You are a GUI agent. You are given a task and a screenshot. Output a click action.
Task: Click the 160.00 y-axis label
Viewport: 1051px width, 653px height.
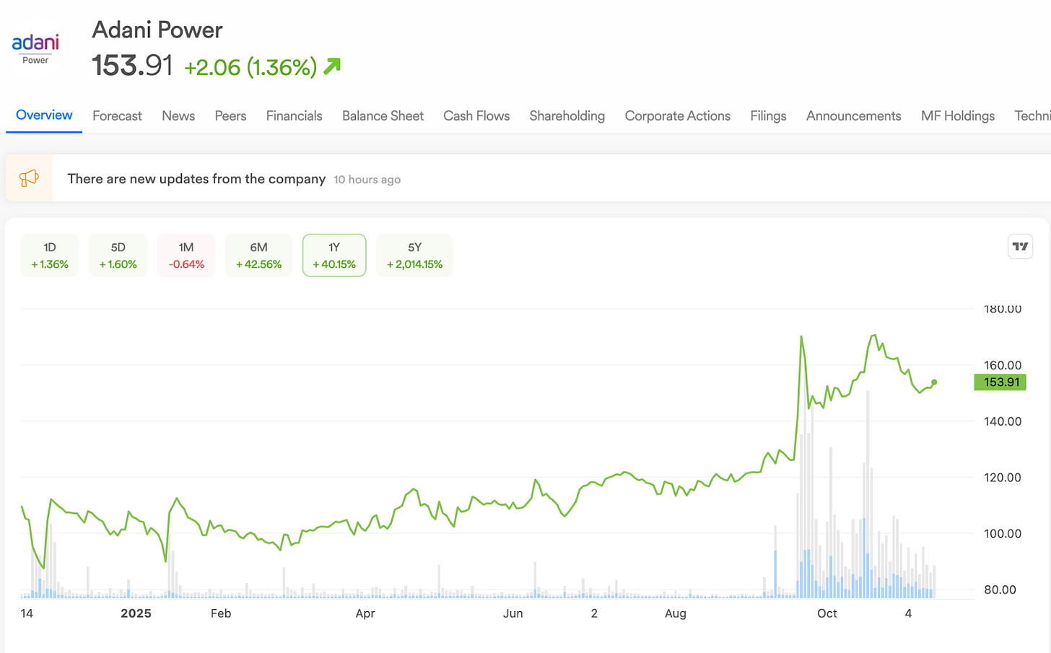(1003, 365)
